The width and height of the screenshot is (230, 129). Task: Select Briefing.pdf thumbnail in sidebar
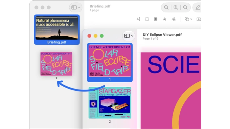(57, 30)
